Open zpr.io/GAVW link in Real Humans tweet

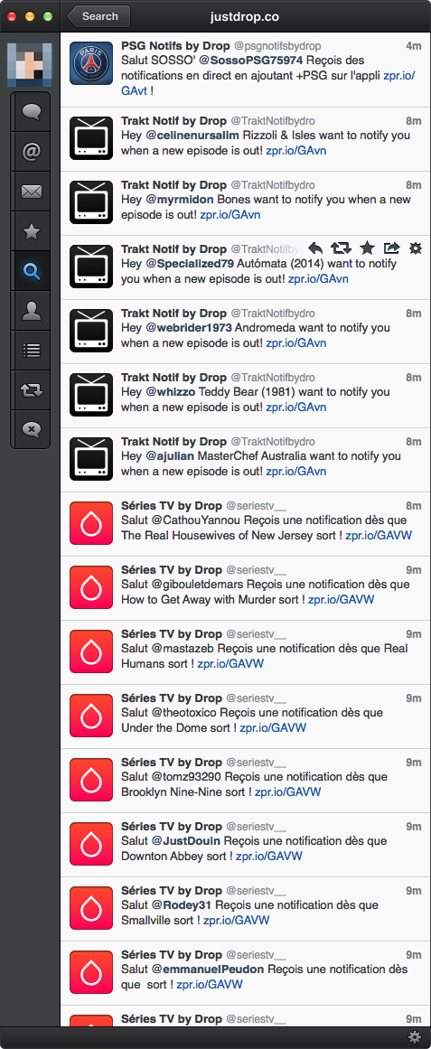(231, 664)
